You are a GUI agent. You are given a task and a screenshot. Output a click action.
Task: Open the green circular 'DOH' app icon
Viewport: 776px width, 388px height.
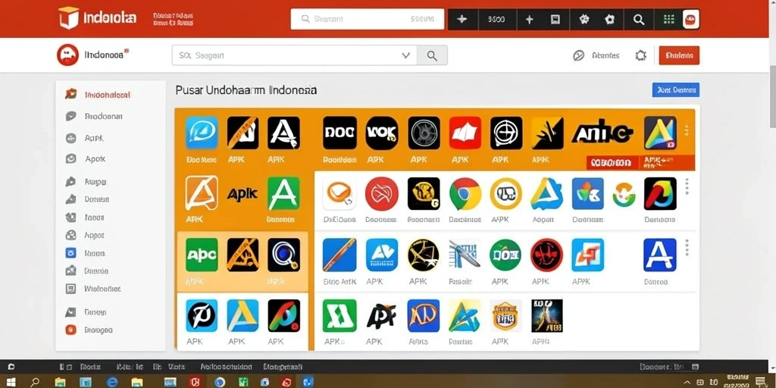[x=505, y=255]
